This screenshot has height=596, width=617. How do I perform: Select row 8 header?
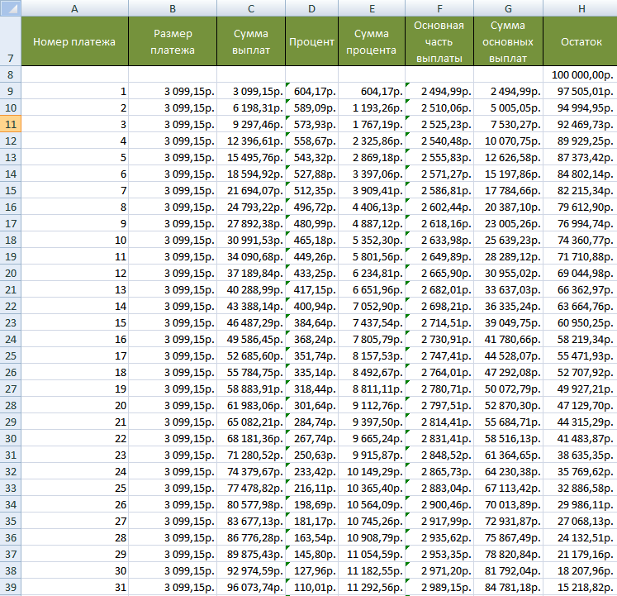click(x=11, y=74)
